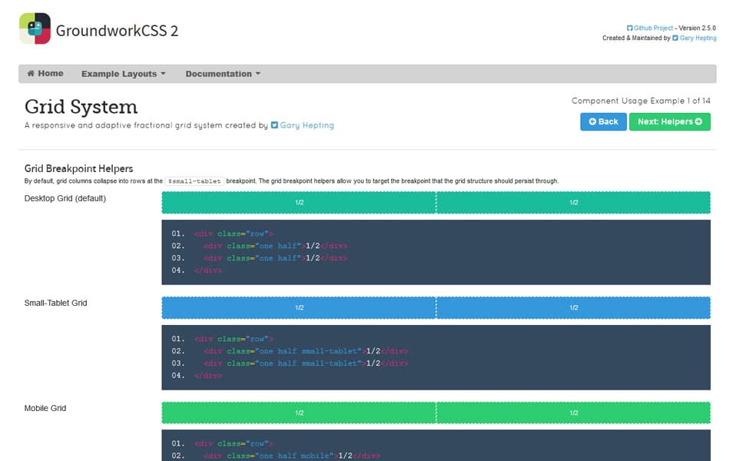This screenshot has height=461, width=733.
Task: Click the GroundworkCSS 2 logo icon
Action: tap(32, 28)
